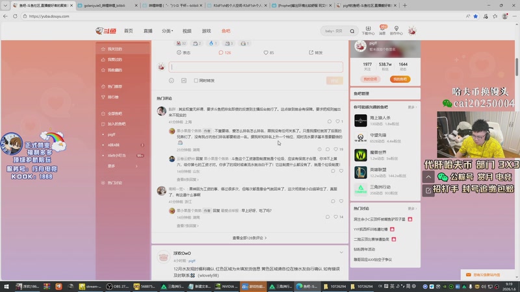Screen dimensions: 520x292
Task: Expand 更多 in the left sidebar
Action: click(x=123, y=166)
